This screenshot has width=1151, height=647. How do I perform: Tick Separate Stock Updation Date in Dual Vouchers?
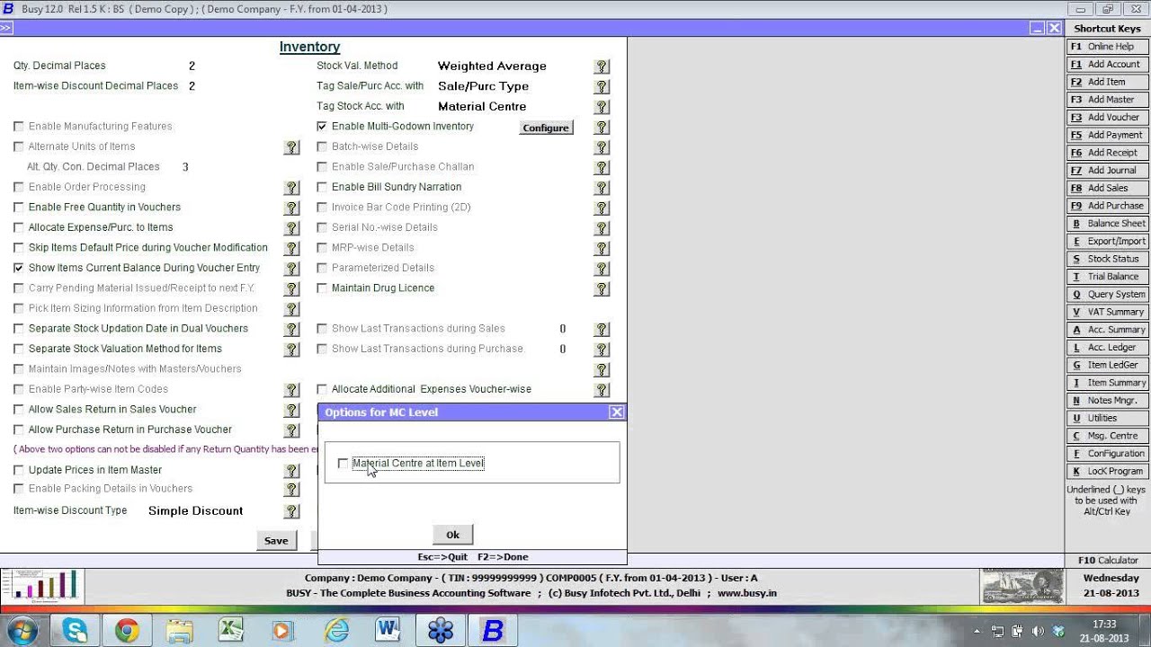tap(19, 329)
